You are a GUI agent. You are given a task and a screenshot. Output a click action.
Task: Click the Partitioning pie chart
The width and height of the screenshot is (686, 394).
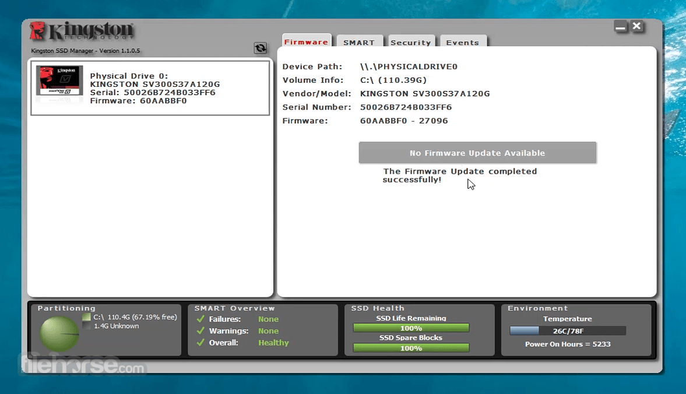(58, 334)
